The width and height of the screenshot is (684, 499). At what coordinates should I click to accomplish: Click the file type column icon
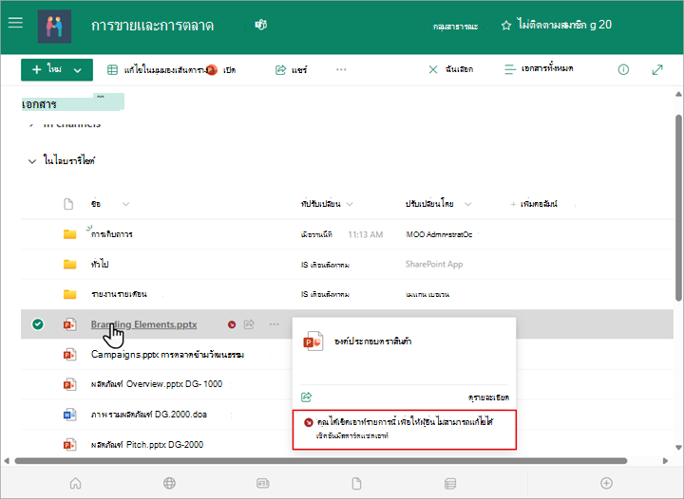[x=68, y=204]
